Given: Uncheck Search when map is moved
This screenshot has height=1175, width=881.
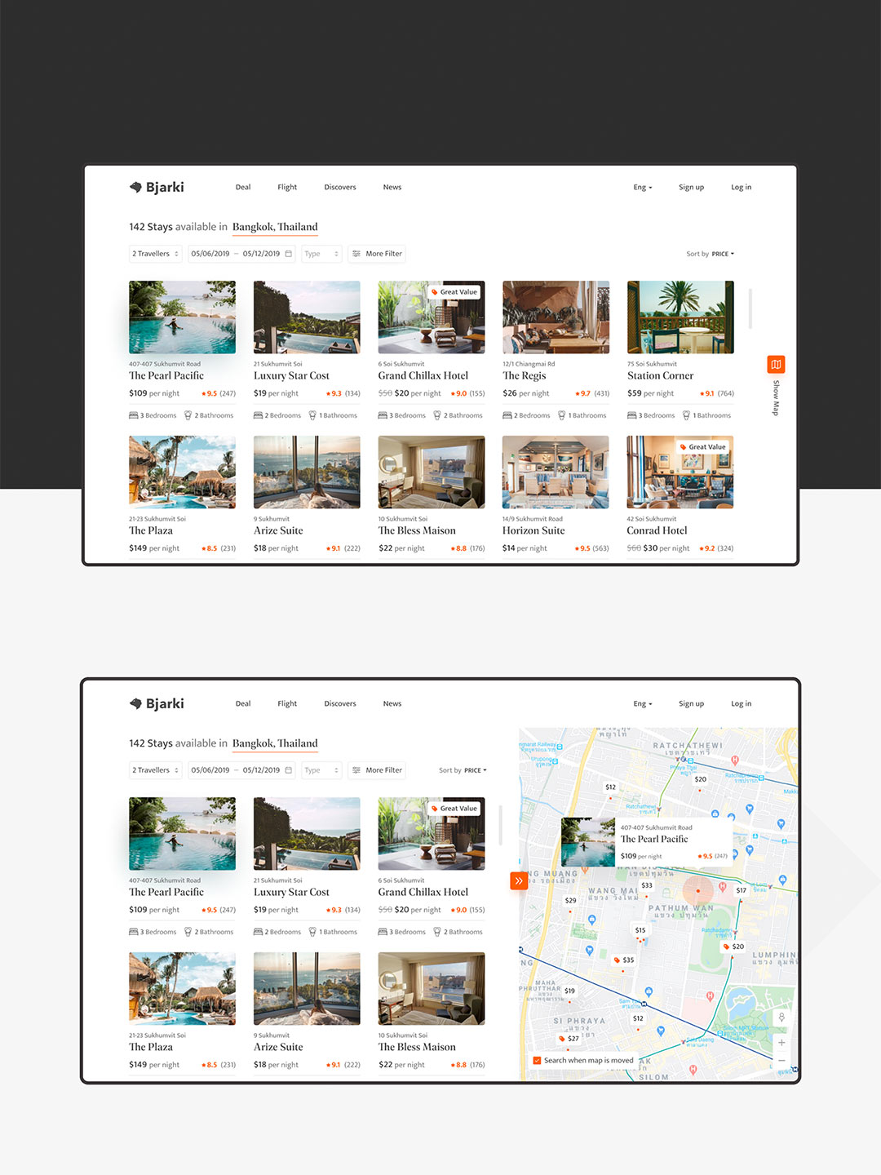Looking at the screenshot, I should pyautogui.click(x=537, y=1061).
